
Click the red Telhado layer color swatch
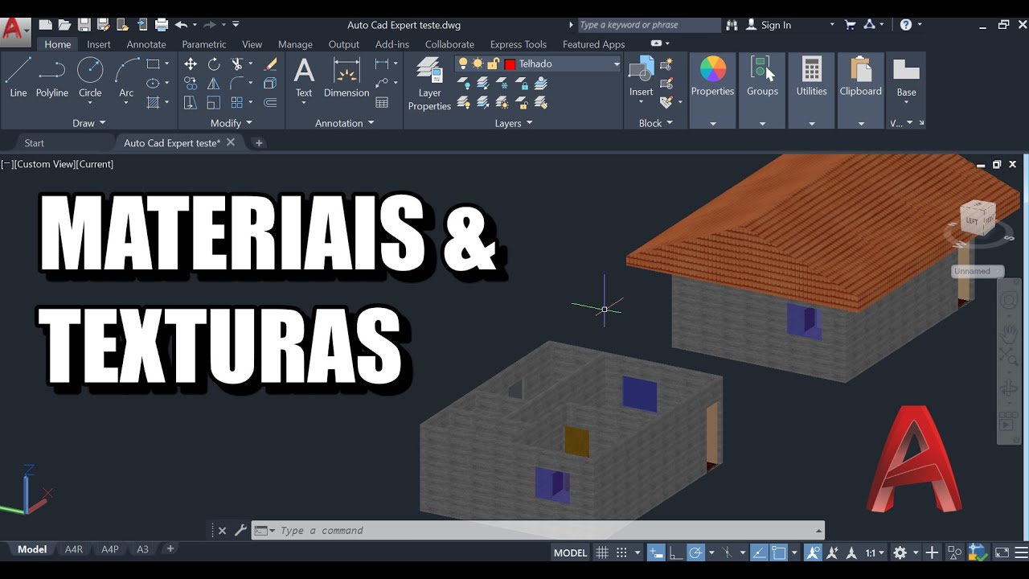(x=510, y=64)
